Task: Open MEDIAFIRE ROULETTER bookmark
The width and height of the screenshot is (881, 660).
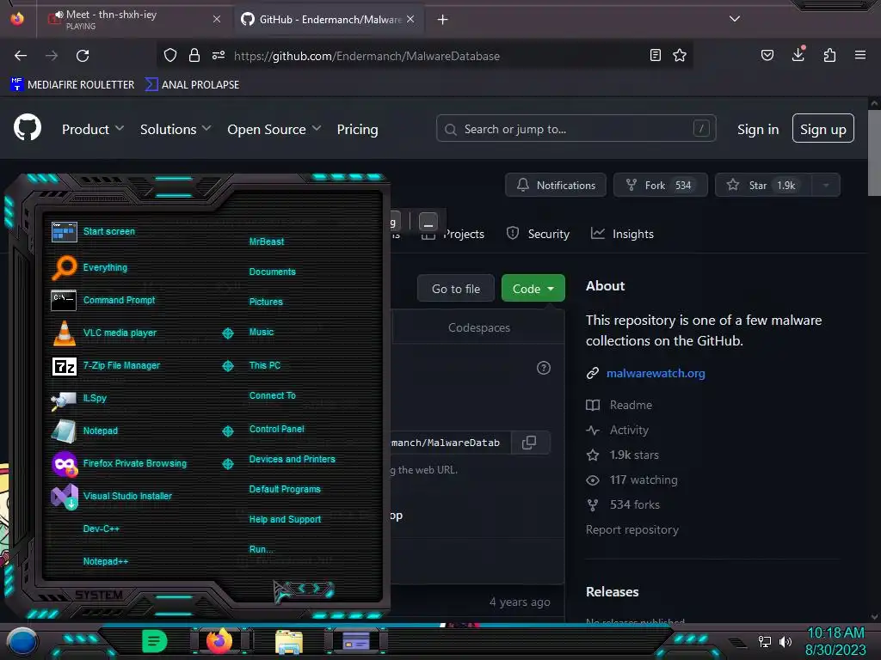Action: click(x=72, y=85)
